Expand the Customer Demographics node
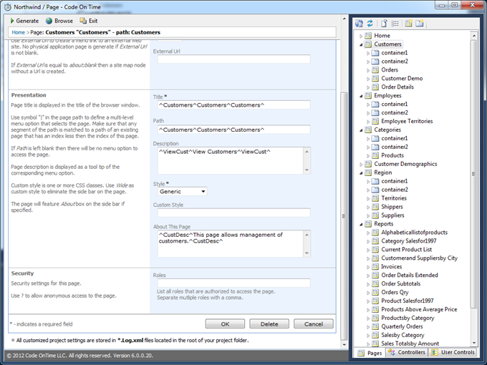Image resolution: width=487 pixels, height=365 pixels. [361, 165]
